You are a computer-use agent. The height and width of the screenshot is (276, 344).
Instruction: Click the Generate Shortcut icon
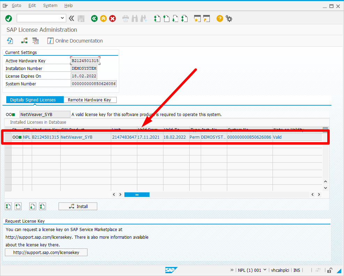point(207,19)
